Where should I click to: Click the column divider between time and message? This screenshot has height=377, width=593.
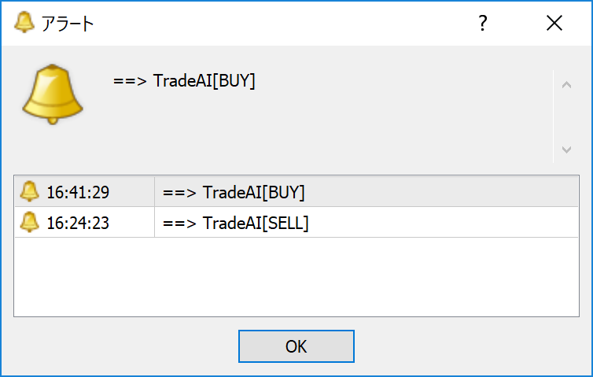[x=154, y=208]
